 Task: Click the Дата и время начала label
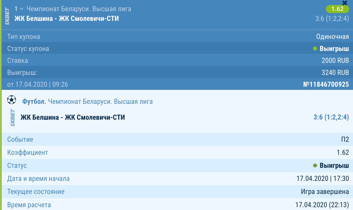(38, 179)
